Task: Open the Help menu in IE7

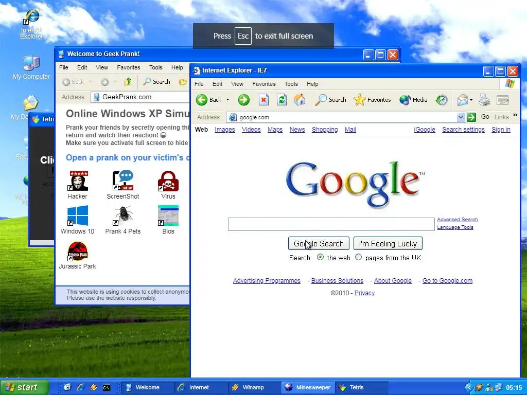Action: (x=312, y=84)
